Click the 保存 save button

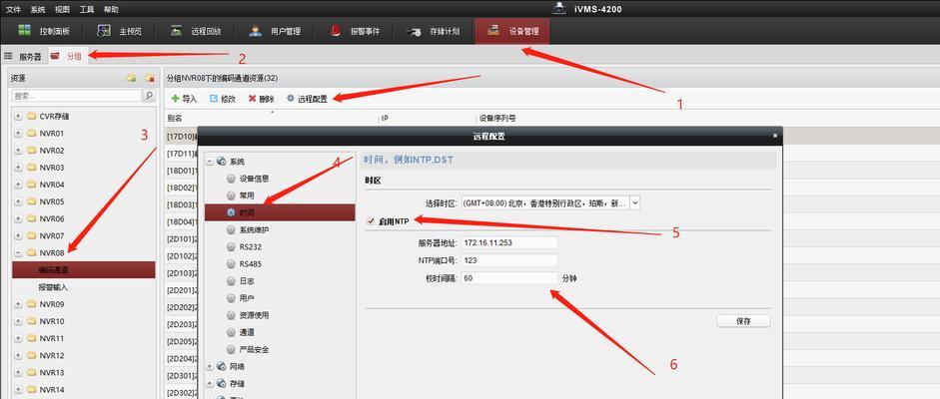[x=743, y=321]
